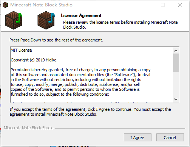This screenshot has width=190, height=147.
Task: Click the MIT License line in text box
Action: [x=21, y=50]
